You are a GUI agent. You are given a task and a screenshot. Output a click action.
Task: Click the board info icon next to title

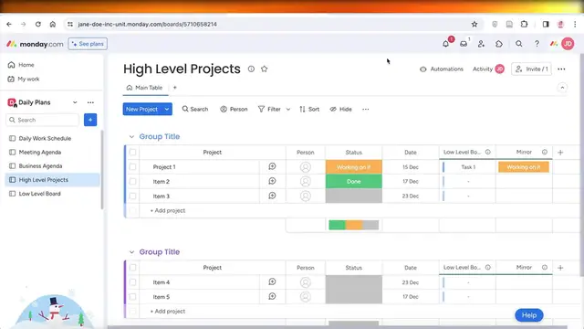pos(252,69)
